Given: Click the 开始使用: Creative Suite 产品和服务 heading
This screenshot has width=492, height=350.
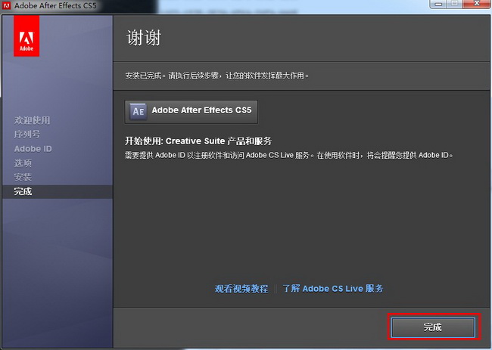Looking at the screenshot, I should click(198, 141).
